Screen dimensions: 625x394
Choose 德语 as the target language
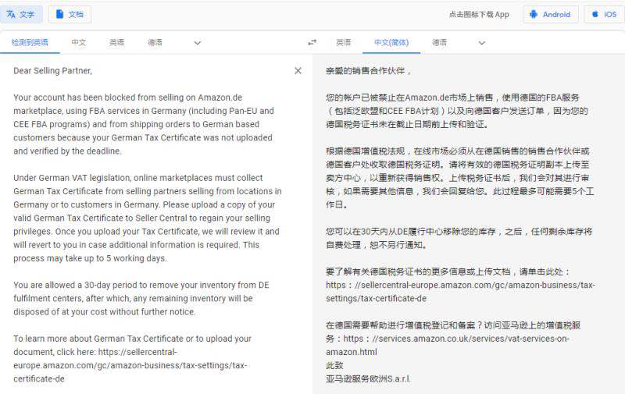pos(439,43)
